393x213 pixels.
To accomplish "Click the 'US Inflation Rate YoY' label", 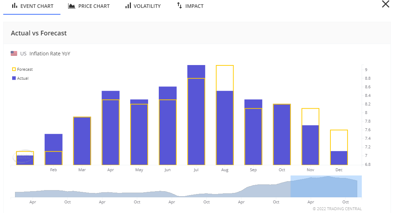I will (45, 54).
